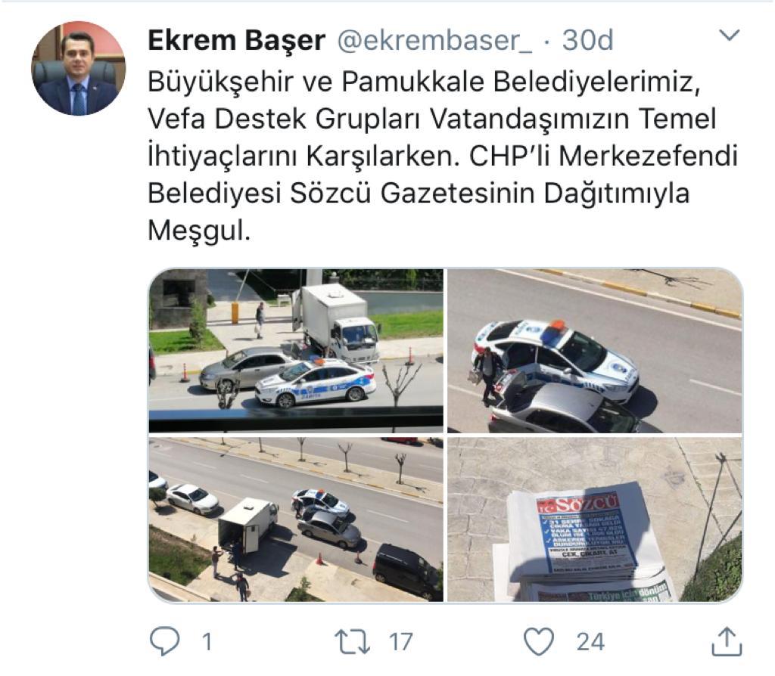
Task: Open the bottom-right newspaper stack photo
Action: (x=595, y=519)
